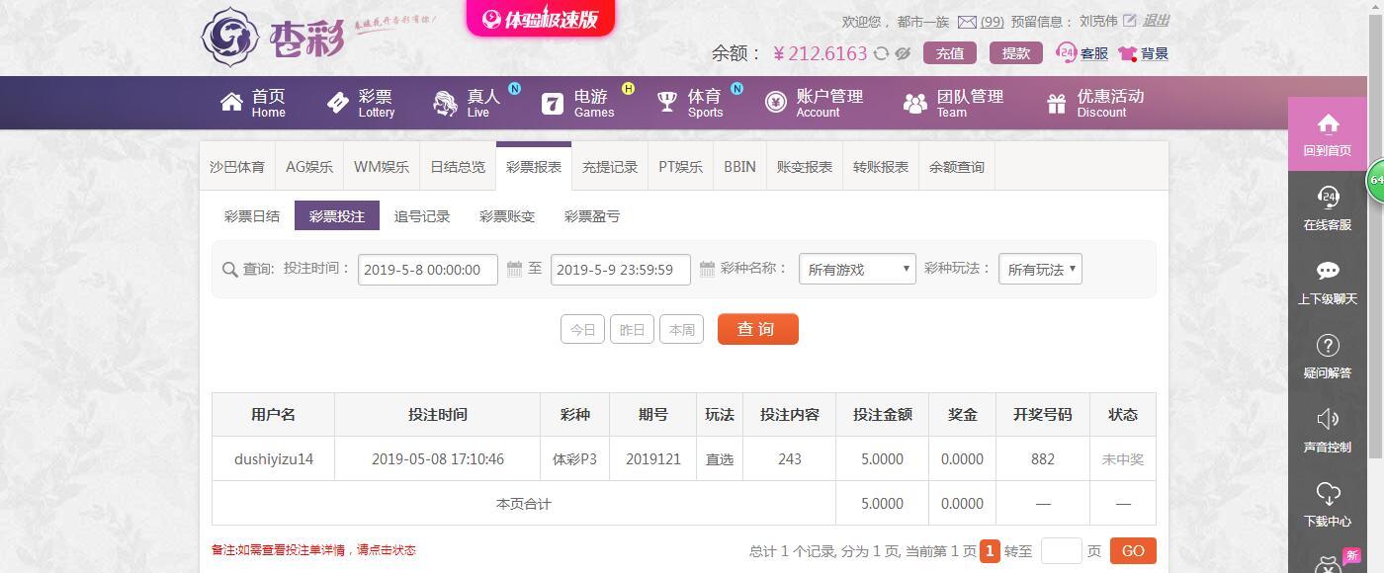
Task: Open the mail inbox envelope icon
Action: click(x=967, y=22)
